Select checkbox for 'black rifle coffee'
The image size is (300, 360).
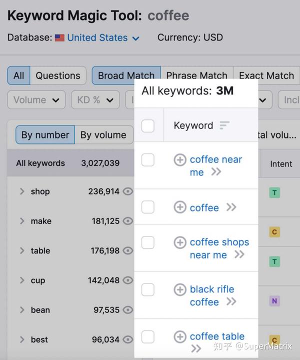pyautogui.click(x=148, y=289)
